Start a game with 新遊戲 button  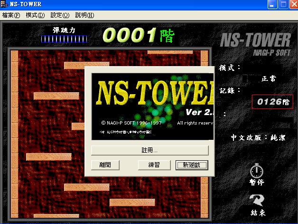[x=192, y=165]
